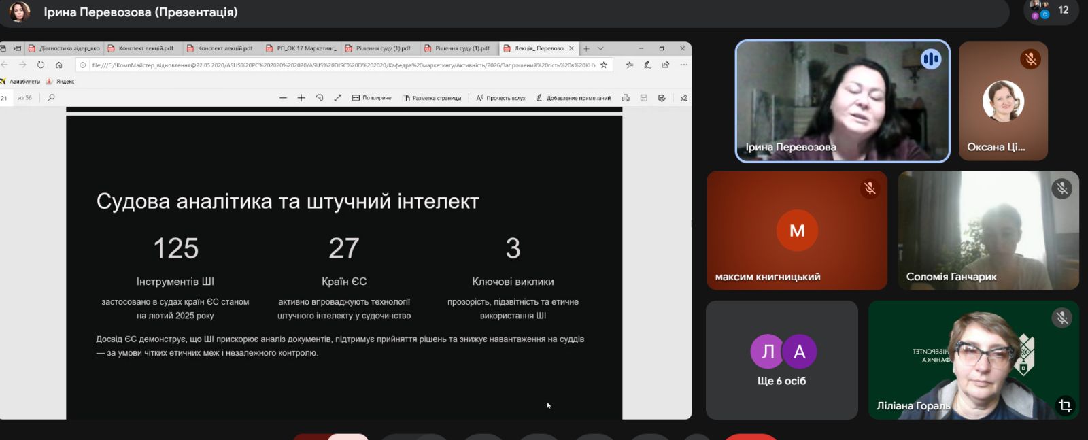Image resolution: width=1088 pixels, height=440 pixels.
Task: Select Ліліана Гораль video tile
Action: [x=974, y=360]
